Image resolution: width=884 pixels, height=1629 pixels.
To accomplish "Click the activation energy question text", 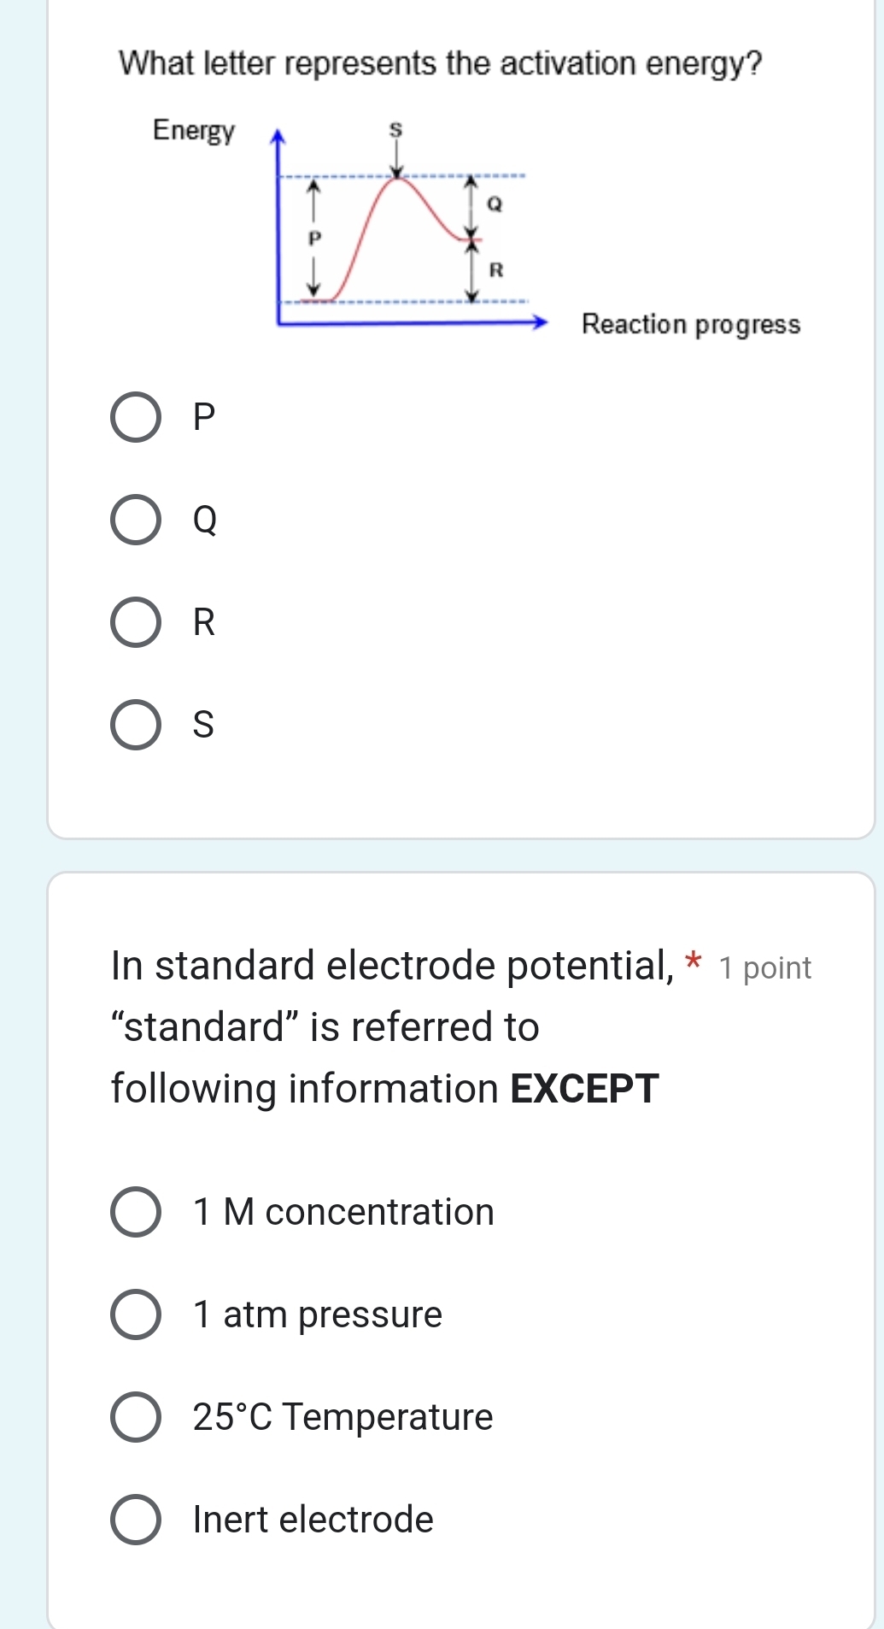I will coord(440,64).
